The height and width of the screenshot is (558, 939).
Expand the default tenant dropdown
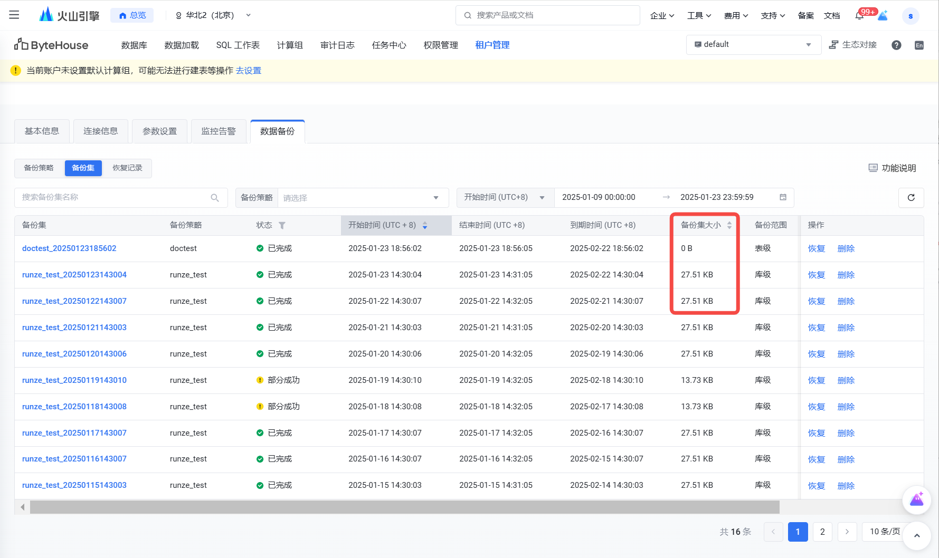click(x=754, y=45)
